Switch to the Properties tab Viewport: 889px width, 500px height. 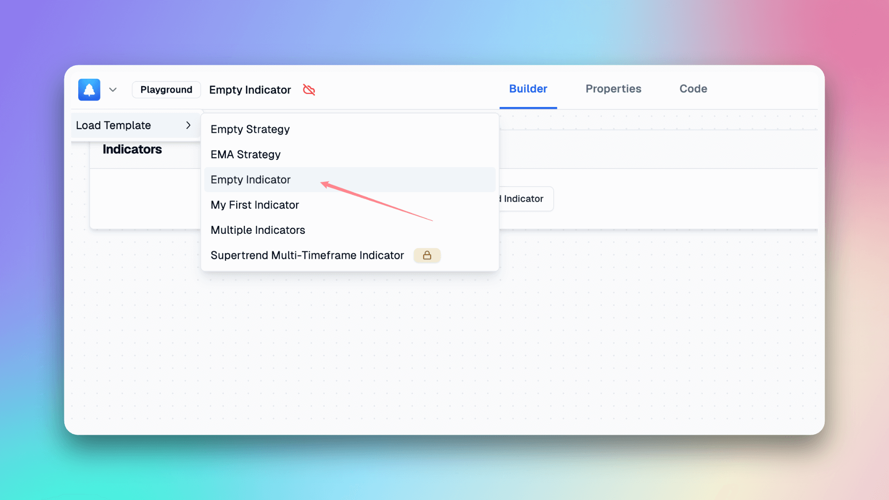tap(614, 88)
